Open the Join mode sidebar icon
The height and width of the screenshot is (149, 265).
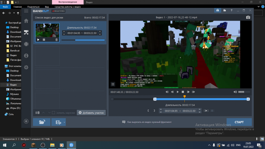click(x=26, y=44)
